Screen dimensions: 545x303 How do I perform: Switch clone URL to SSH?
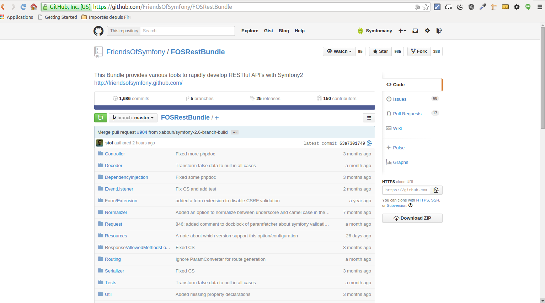pyautogui.click(x=435, y=200)
